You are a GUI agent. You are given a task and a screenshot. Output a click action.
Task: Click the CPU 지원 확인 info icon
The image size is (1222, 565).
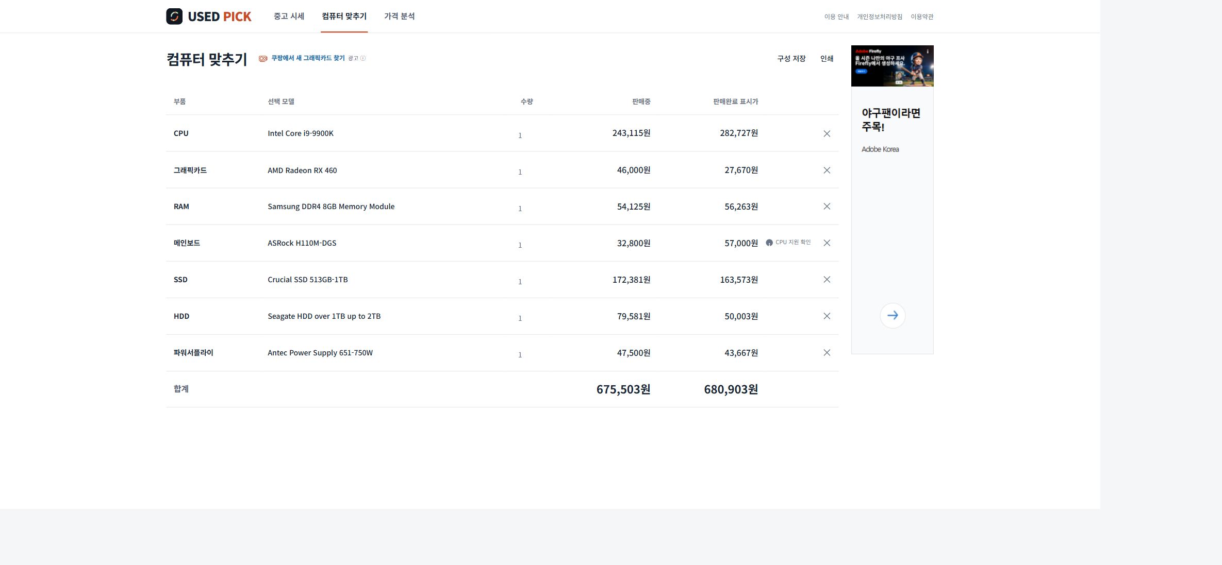click(x=769, y=243)
